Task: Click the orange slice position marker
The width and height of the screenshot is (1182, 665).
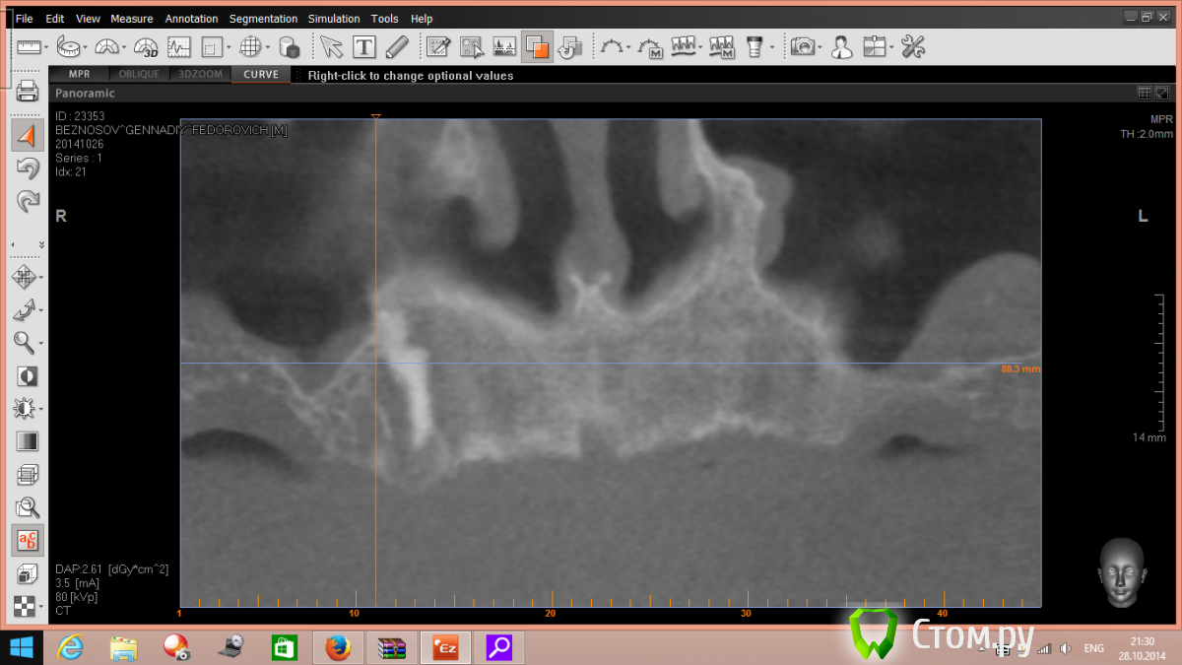Action: 375,118
